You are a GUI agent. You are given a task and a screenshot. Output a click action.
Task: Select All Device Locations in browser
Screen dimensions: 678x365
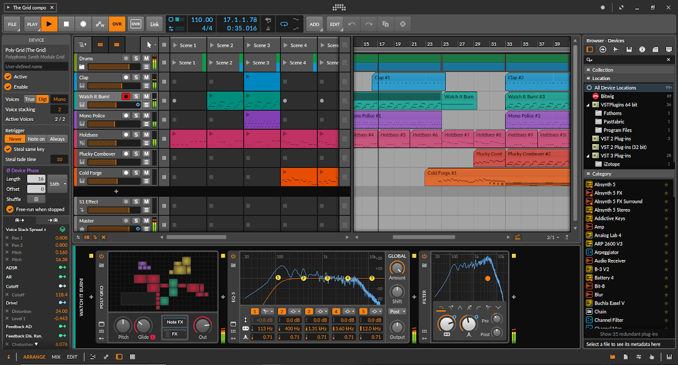[628, 88]
